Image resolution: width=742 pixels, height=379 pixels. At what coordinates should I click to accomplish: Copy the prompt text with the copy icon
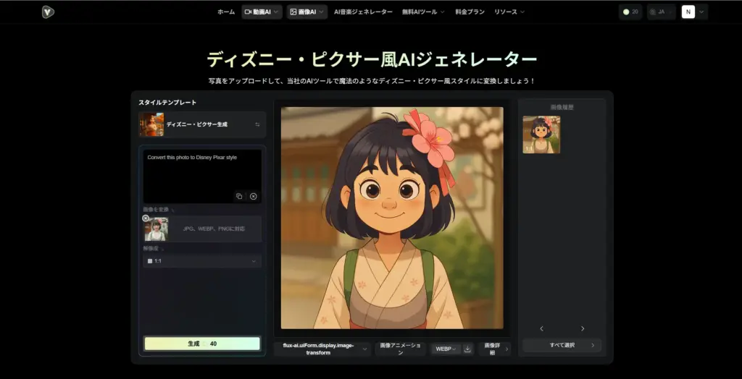(x=239, y=196)
